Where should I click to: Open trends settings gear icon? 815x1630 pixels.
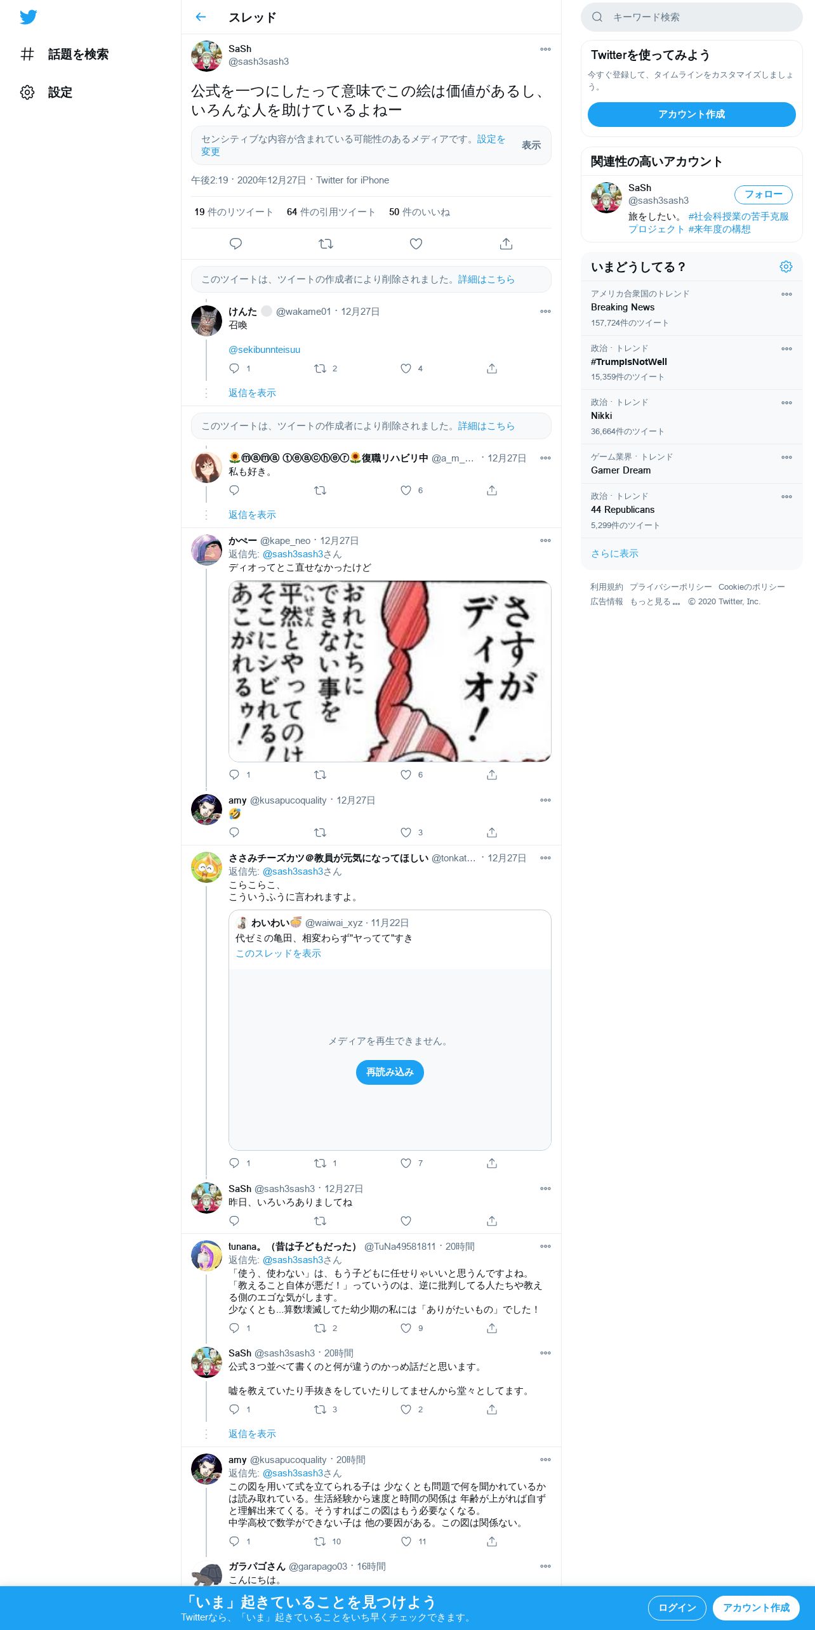click(x=786, y=267)
